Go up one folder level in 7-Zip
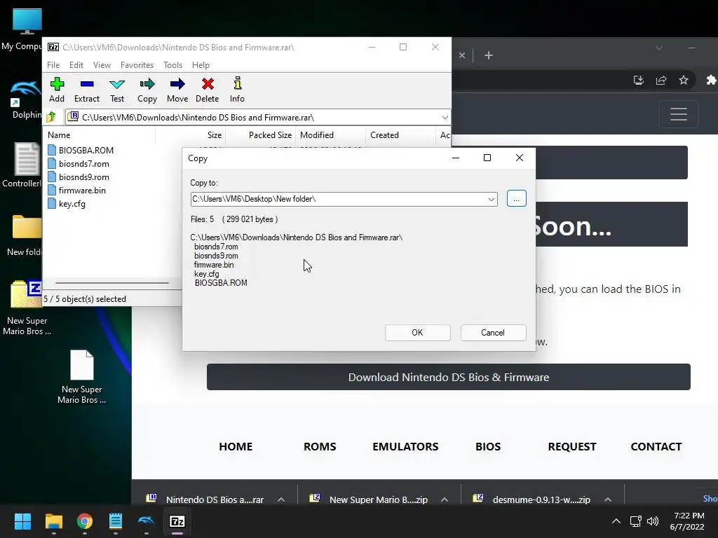 (x=51, y=117)
